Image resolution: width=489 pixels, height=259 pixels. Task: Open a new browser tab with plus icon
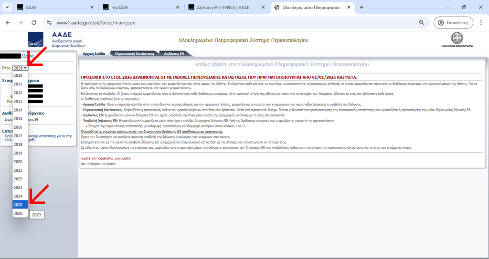(361, 7)
